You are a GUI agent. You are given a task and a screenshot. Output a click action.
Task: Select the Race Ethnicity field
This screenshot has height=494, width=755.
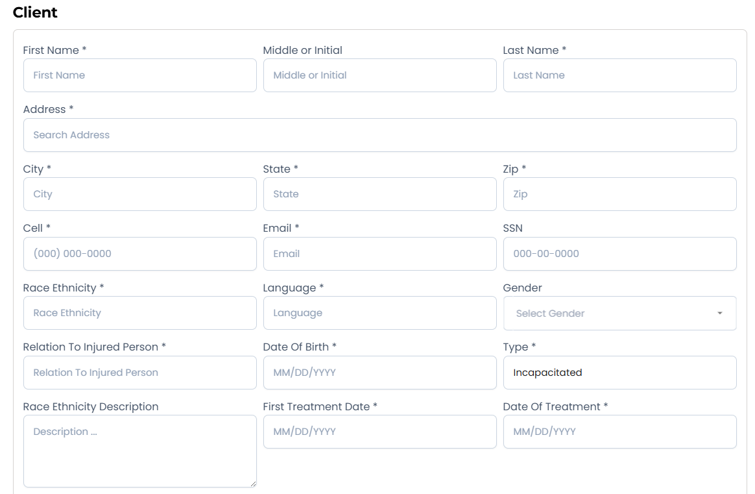pos(139,313)
